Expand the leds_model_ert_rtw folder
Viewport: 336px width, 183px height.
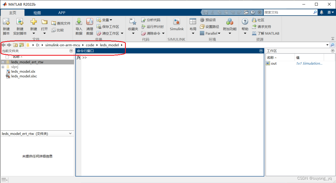coord(3,62)
